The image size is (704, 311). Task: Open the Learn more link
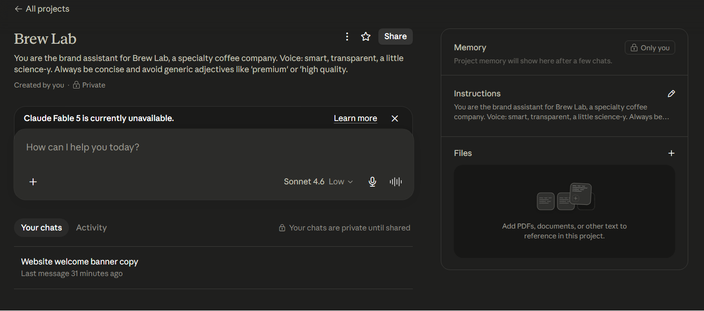(x=355, y=118)
